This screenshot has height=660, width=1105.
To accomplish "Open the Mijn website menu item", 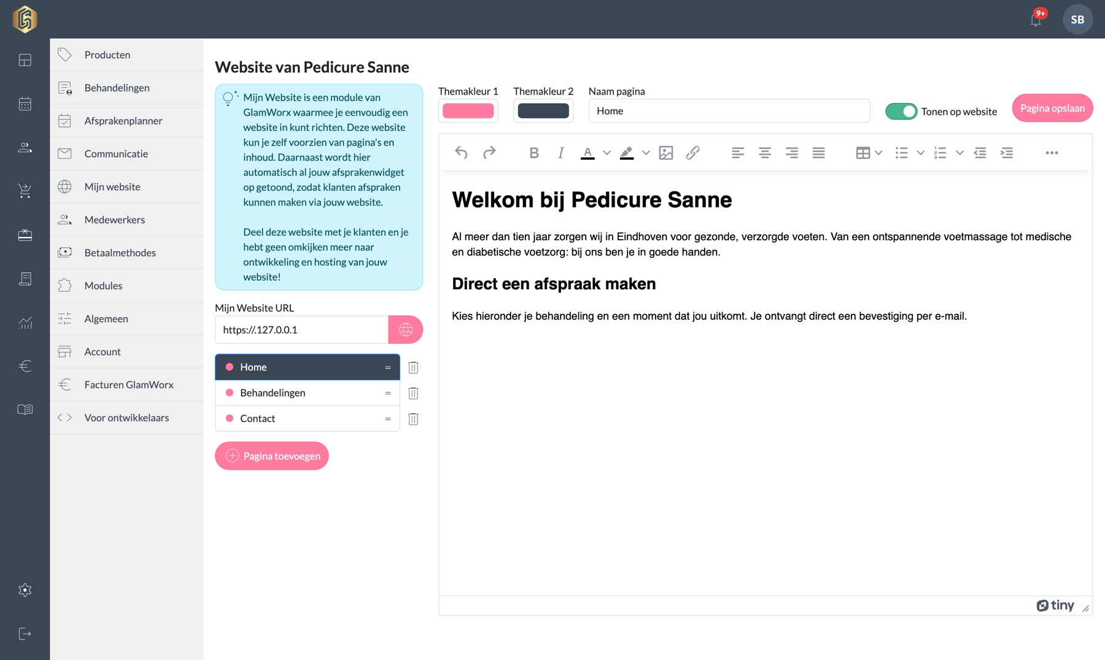I will click(126, 187).
